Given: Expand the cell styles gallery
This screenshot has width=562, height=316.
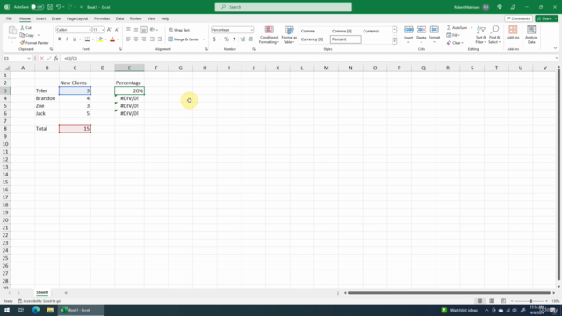Looking at the screenshot, I should [x=394, y=41].
